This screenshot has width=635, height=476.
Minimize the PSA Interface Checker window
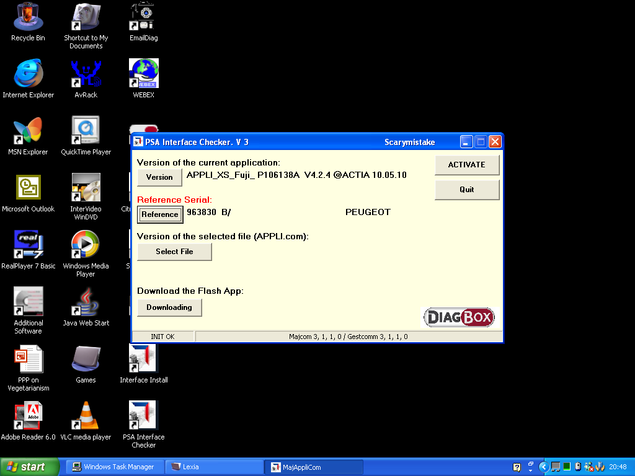466,142
